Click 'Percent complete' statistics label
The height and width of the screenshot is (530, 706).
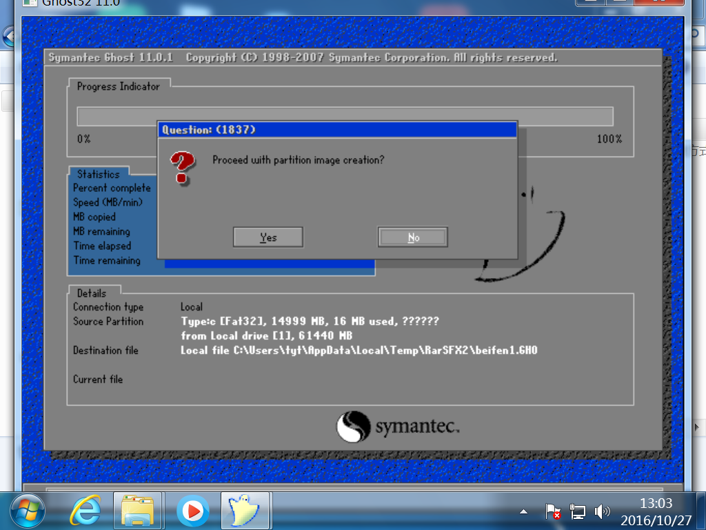pos(112,188)
